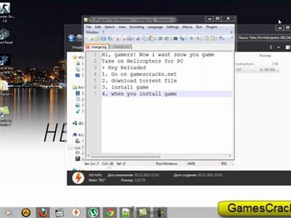Open the Search menu
This screenshot has height=218, width=291.
pyautogui.click(x=110, y=27)
